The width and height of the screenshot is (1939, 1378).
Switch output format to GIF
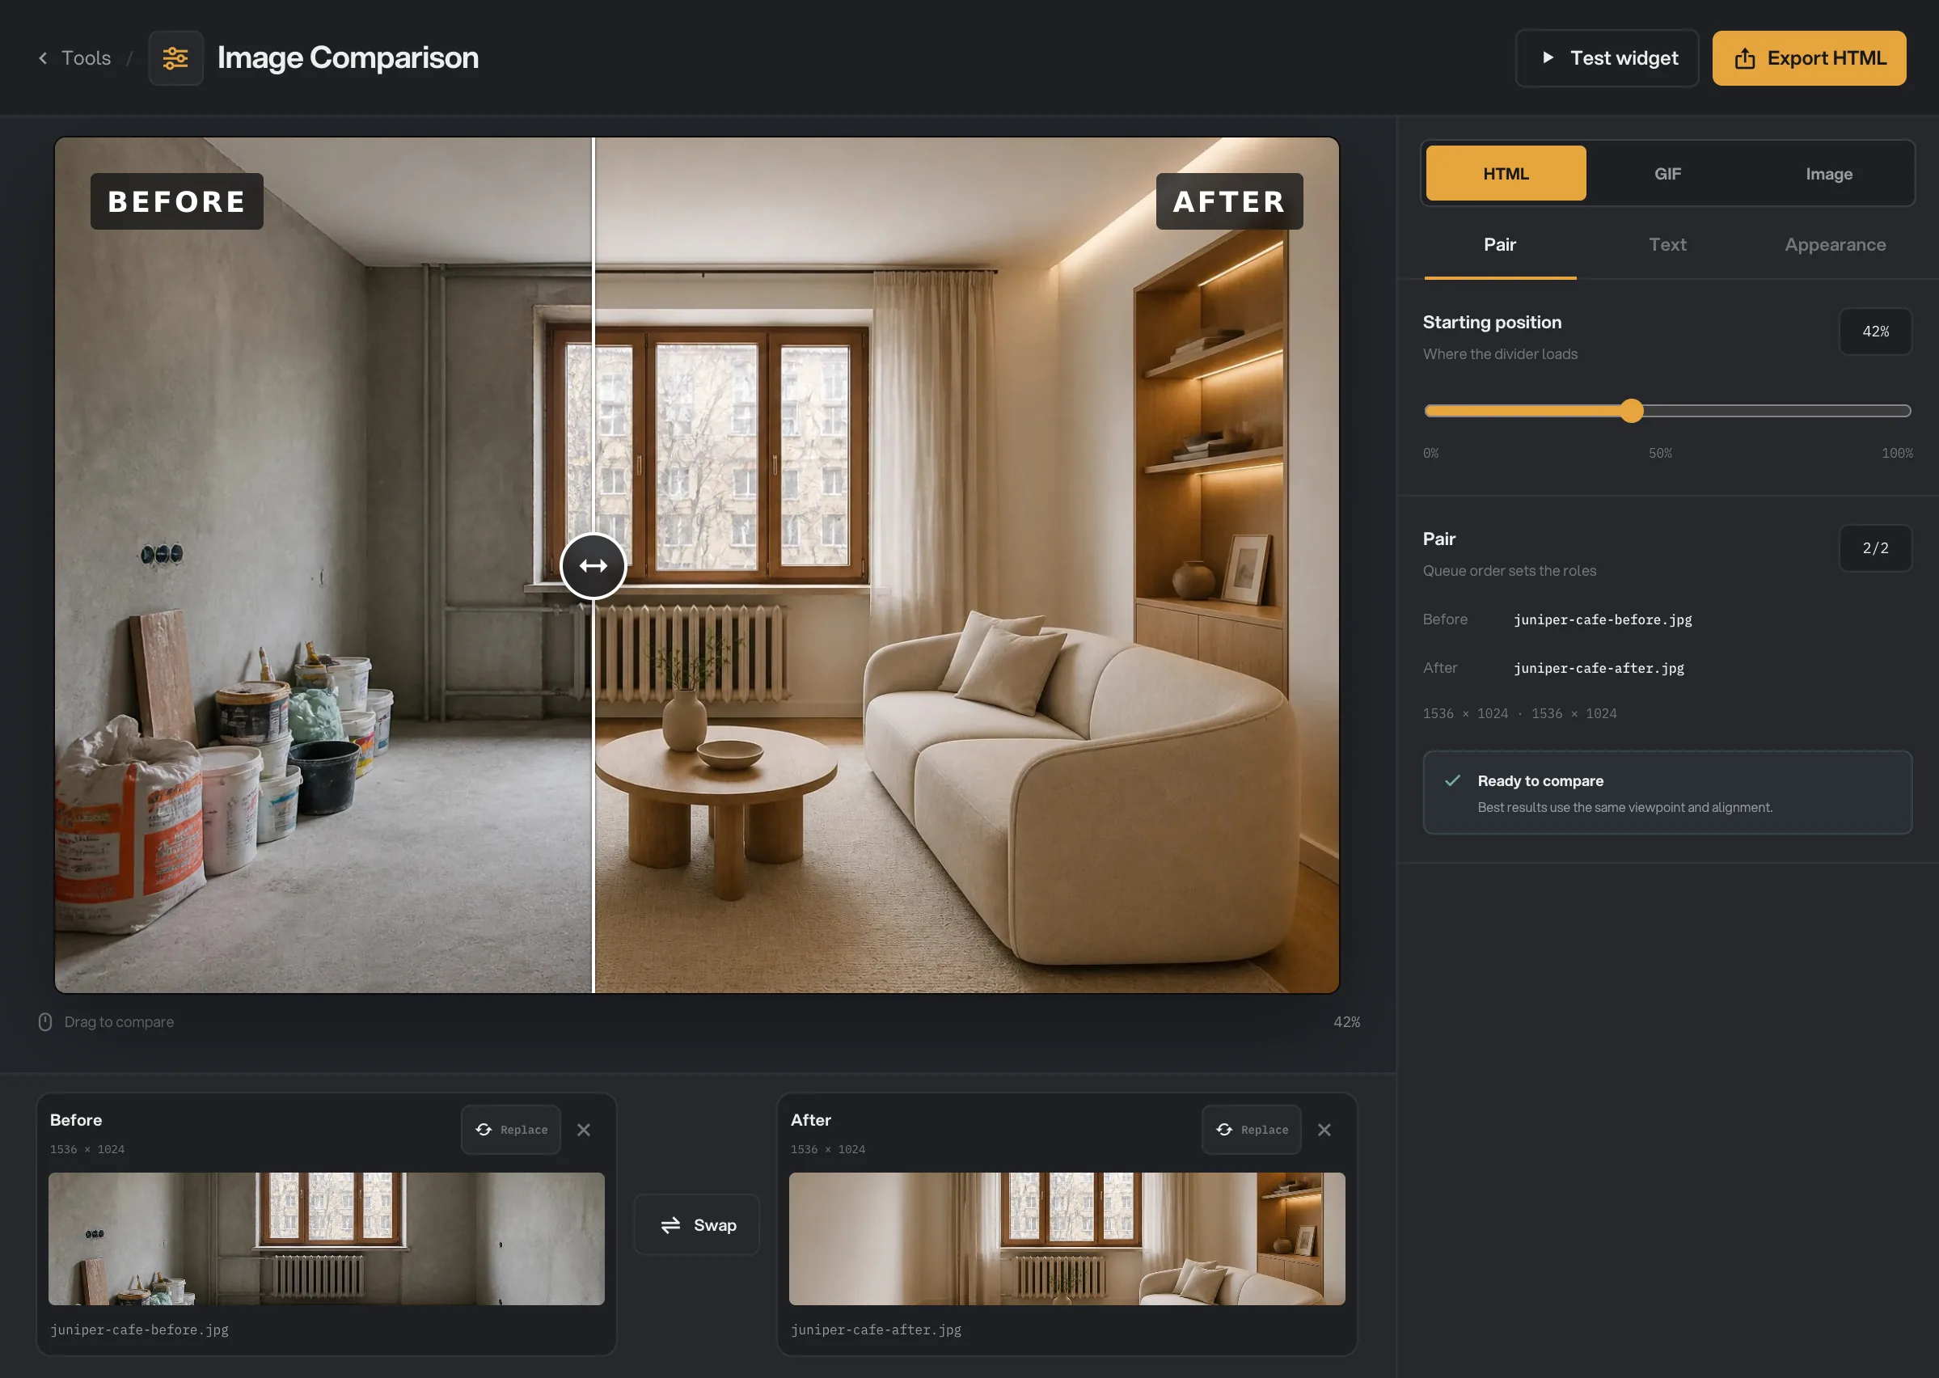coord(1667,173)
